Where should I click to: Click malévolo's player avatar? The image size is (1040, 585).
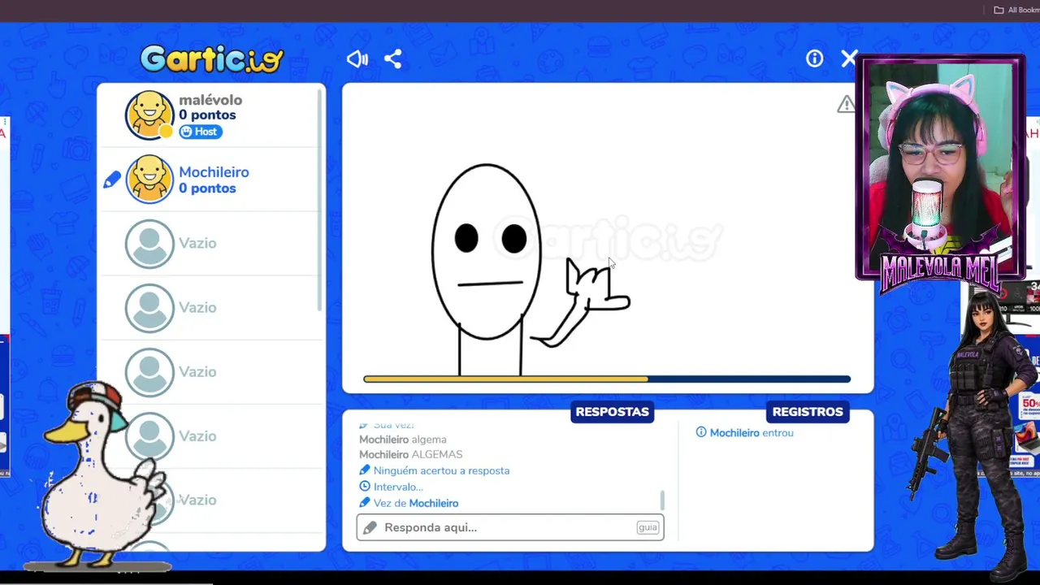point(149,115)
